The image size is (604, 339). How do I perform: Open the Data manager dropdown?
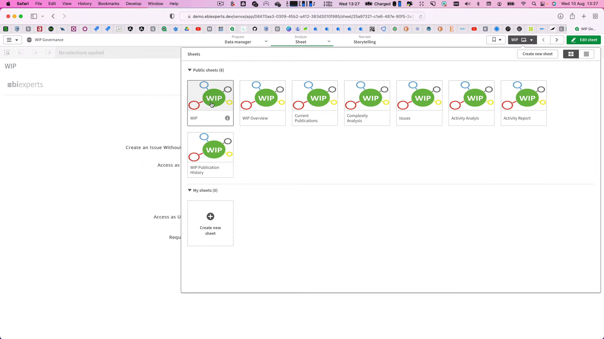[266, 42]
